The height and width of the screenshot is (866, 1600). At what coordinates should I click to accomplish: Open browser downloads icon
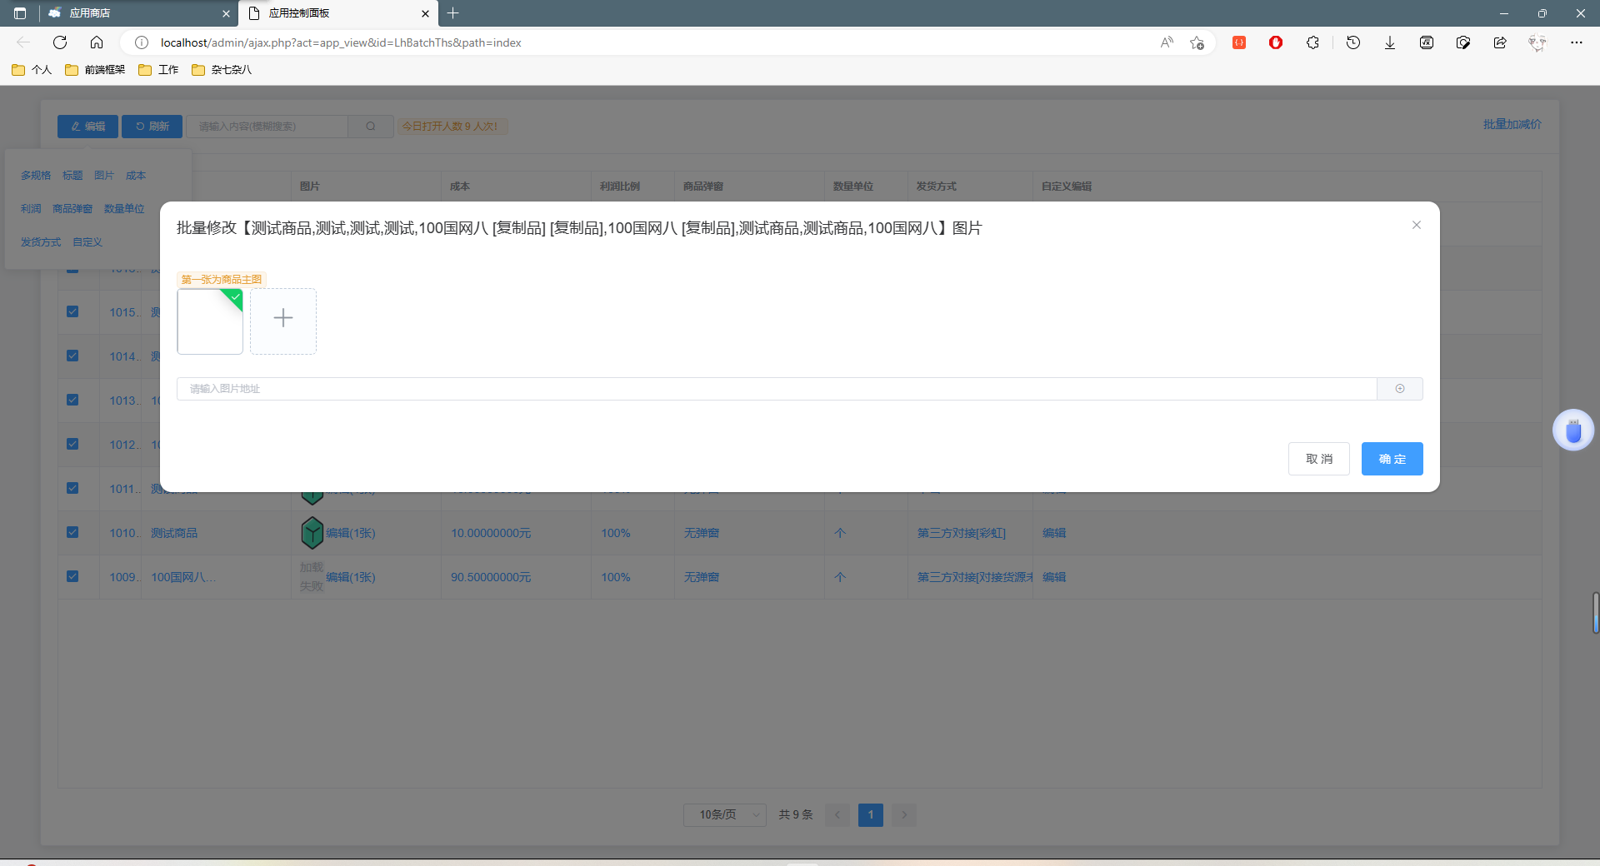coord(1390,42)
